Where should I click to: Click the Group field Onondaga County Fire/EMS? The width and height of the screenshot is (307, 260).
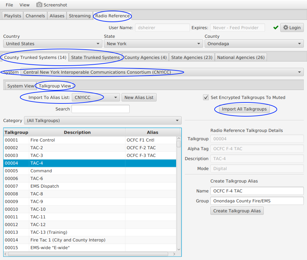coord(257,201)
